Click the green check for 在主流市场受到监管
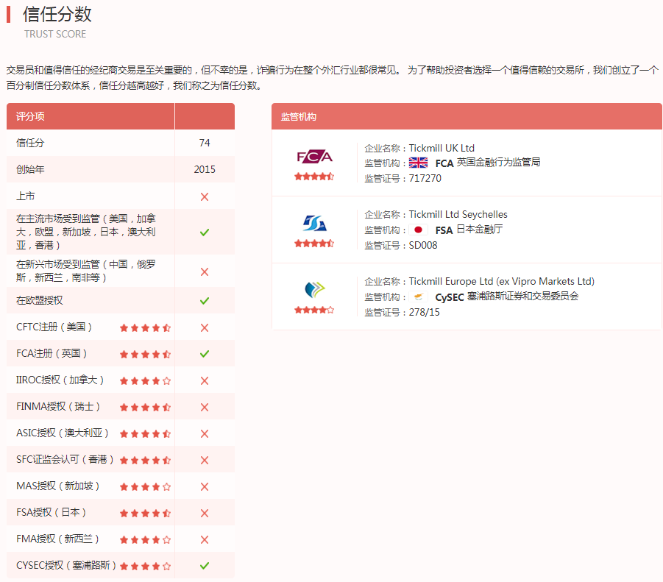The width and height of the screenshot is (663, 582). point(205,232)
